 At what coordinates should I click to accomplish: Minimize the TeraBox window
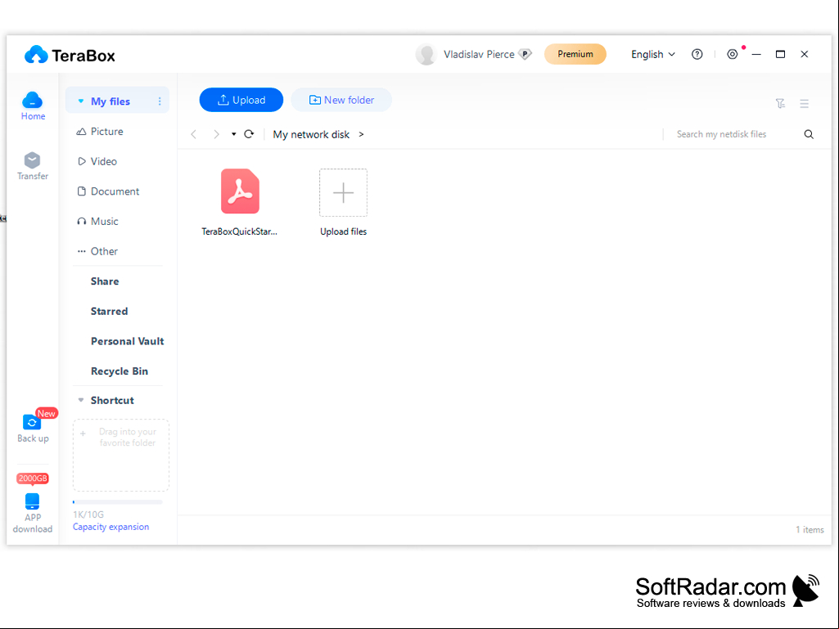point(756,54)
